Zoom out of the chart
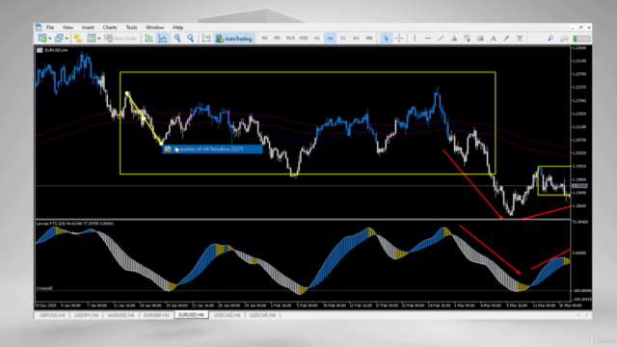617x347 pixels. pos(191,39)
